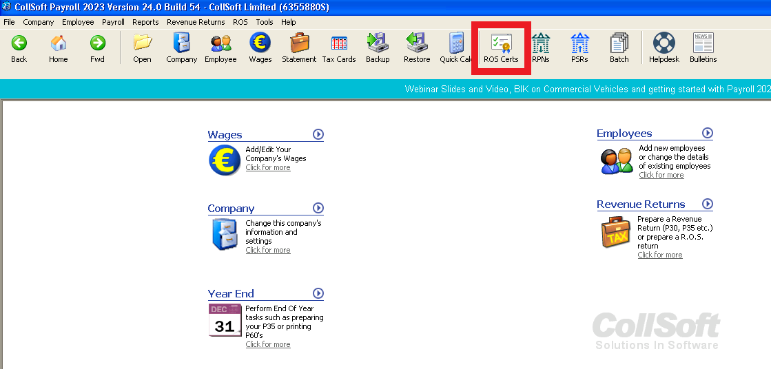
Task: Open the Quick Calc calculator
Action: coord(455,47)
